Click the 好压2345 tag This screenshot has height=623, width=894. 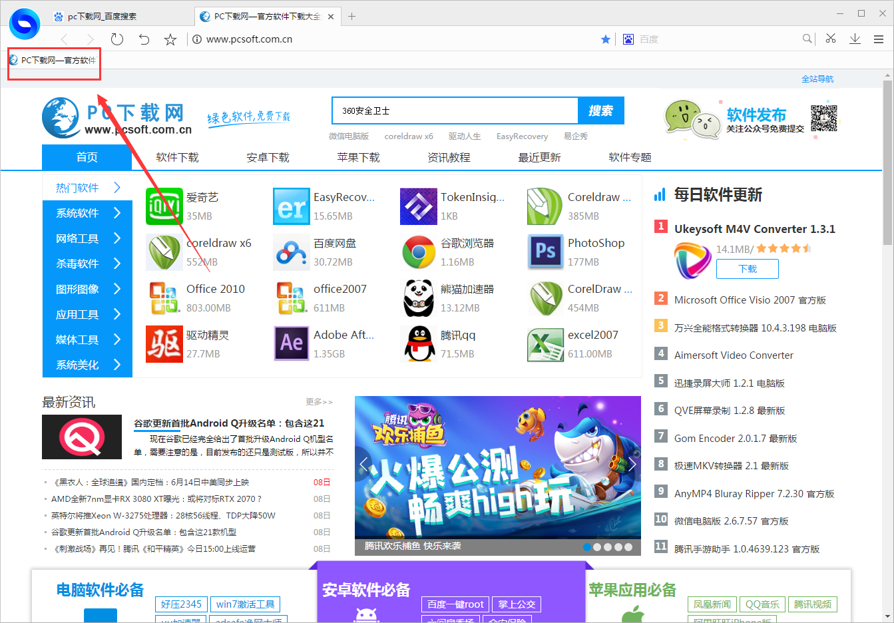click(181, 604)
